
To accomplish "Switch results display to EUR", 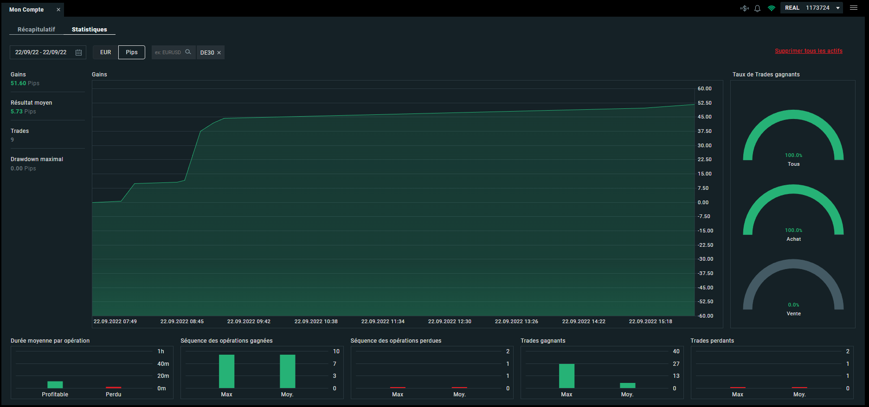I will [x=106, y=52].
